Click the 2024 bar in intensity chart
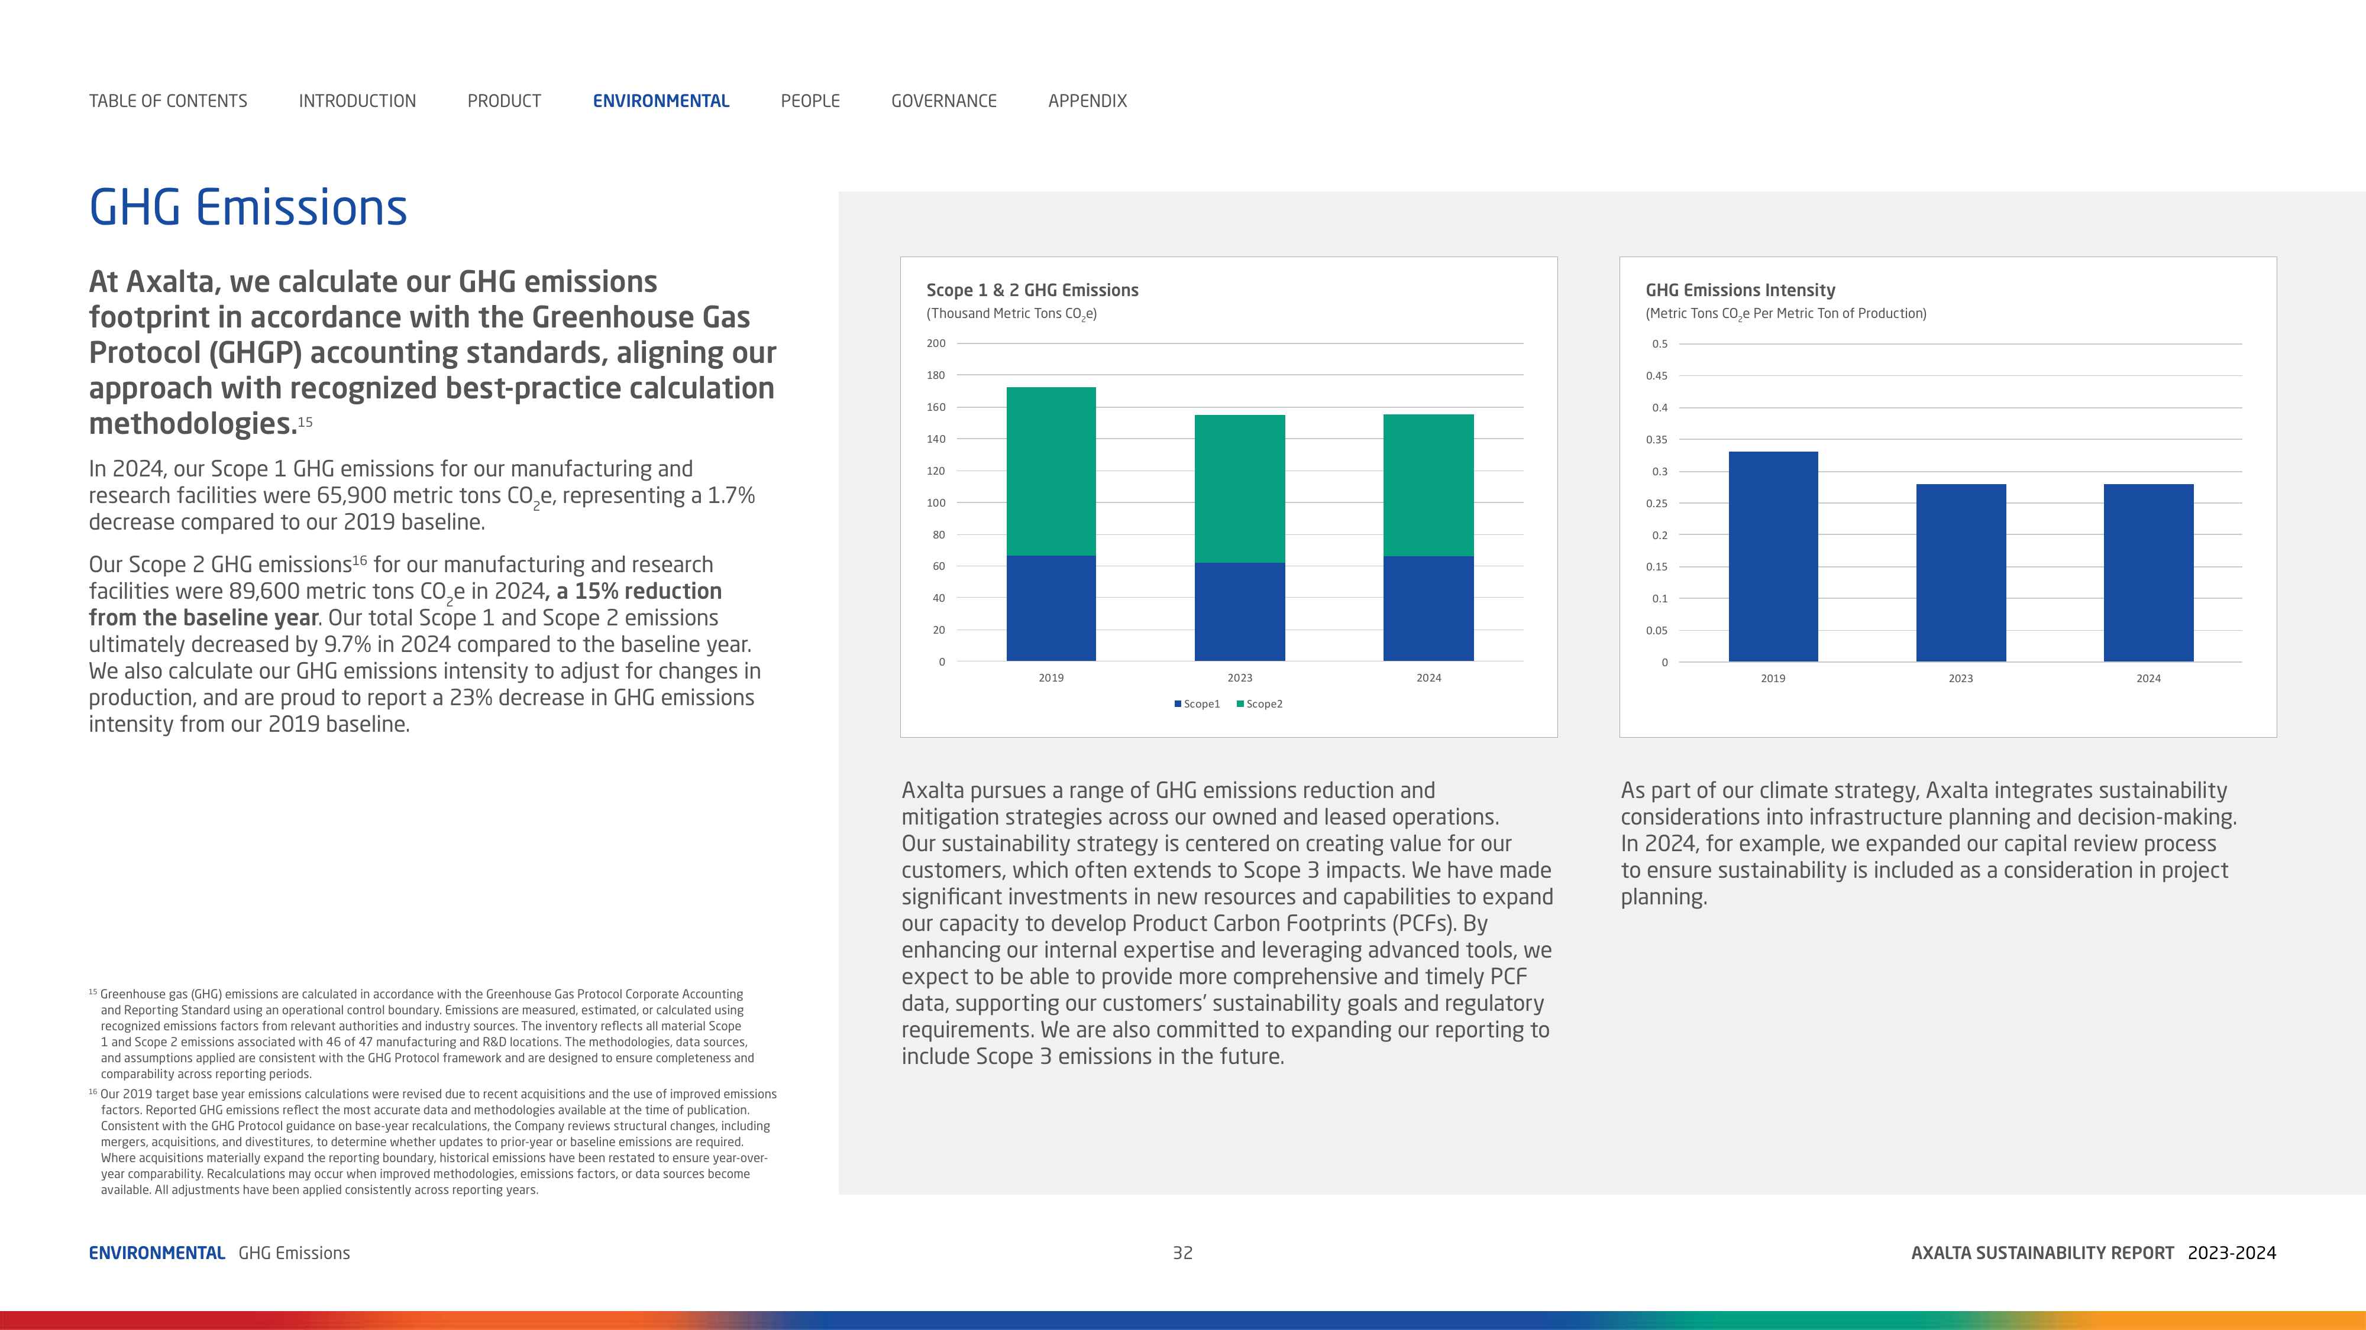Viewport: 2366px width, 1330px height. [2148, 573]
